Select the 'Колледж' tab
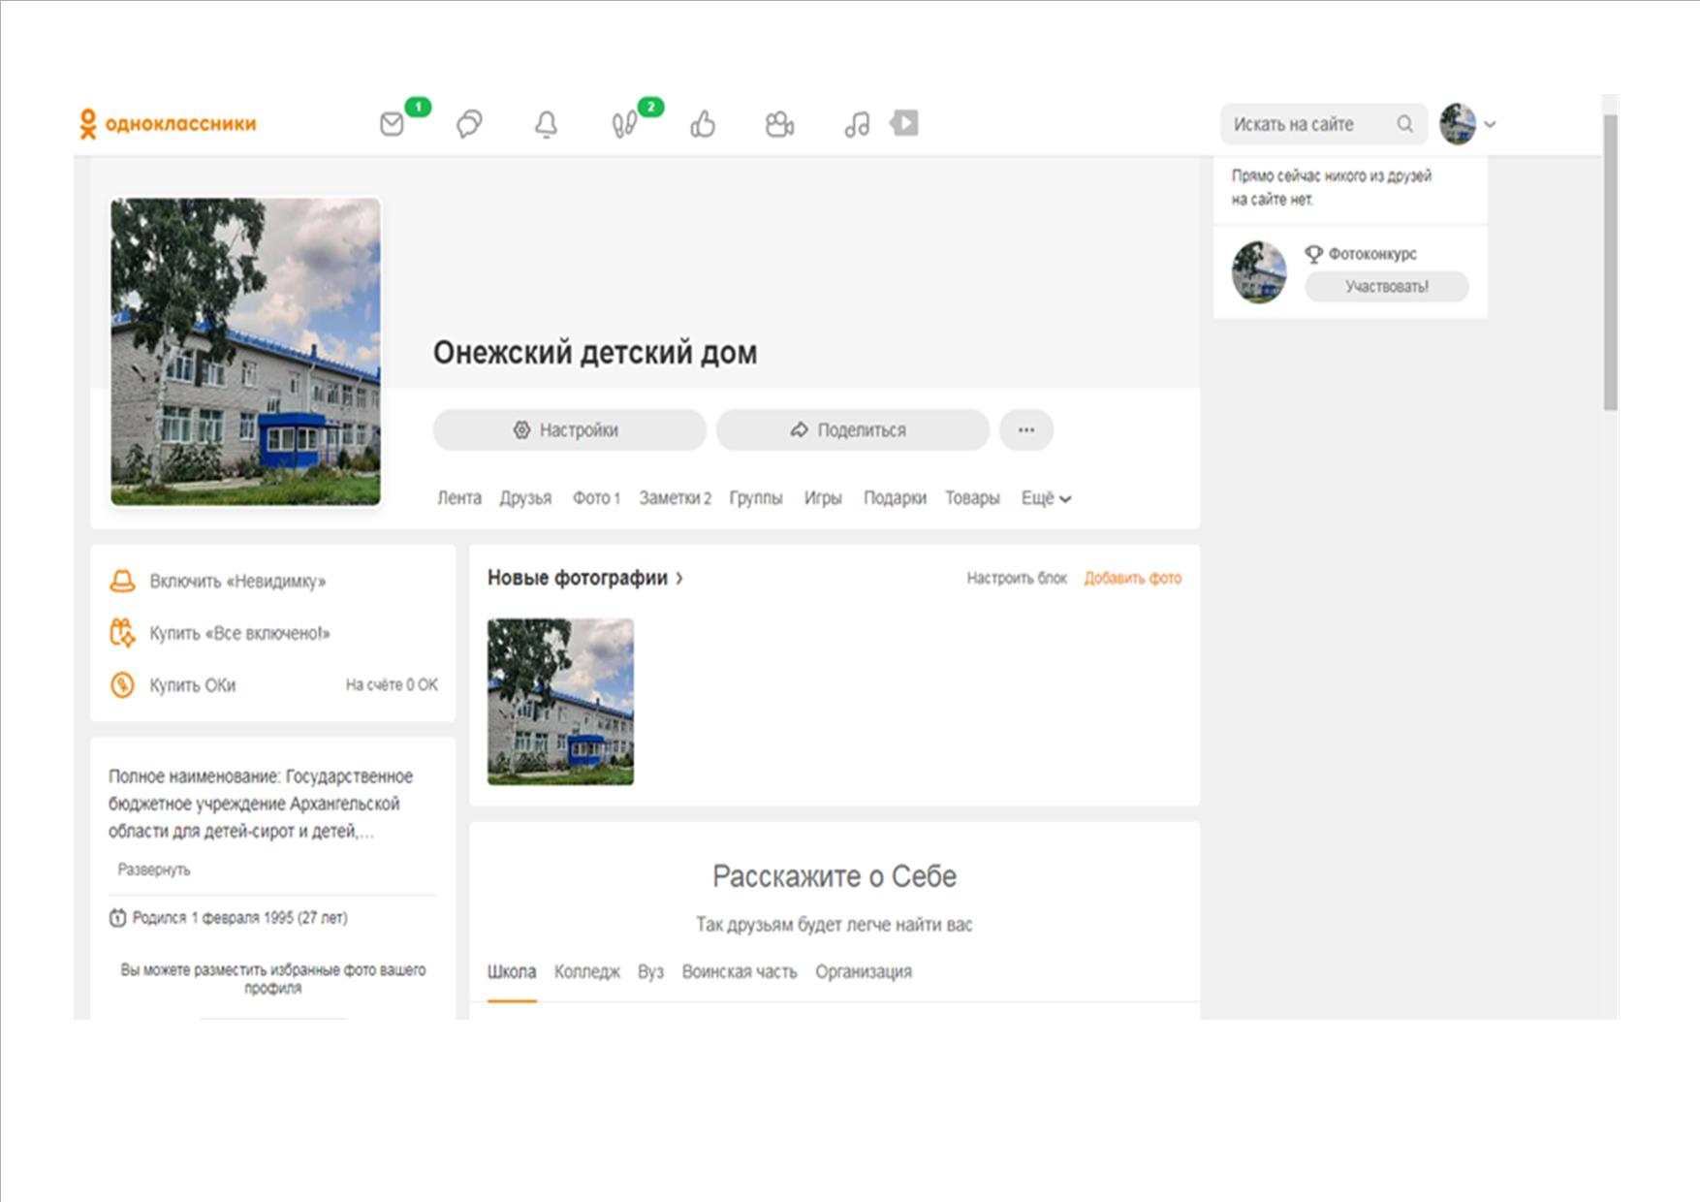Viewport: 1700px width, 1202px height. tap(587, 971)
